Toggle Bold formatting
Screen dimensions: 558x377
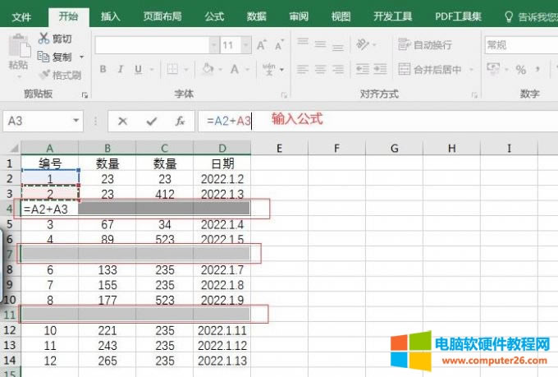tap(103, 69)
